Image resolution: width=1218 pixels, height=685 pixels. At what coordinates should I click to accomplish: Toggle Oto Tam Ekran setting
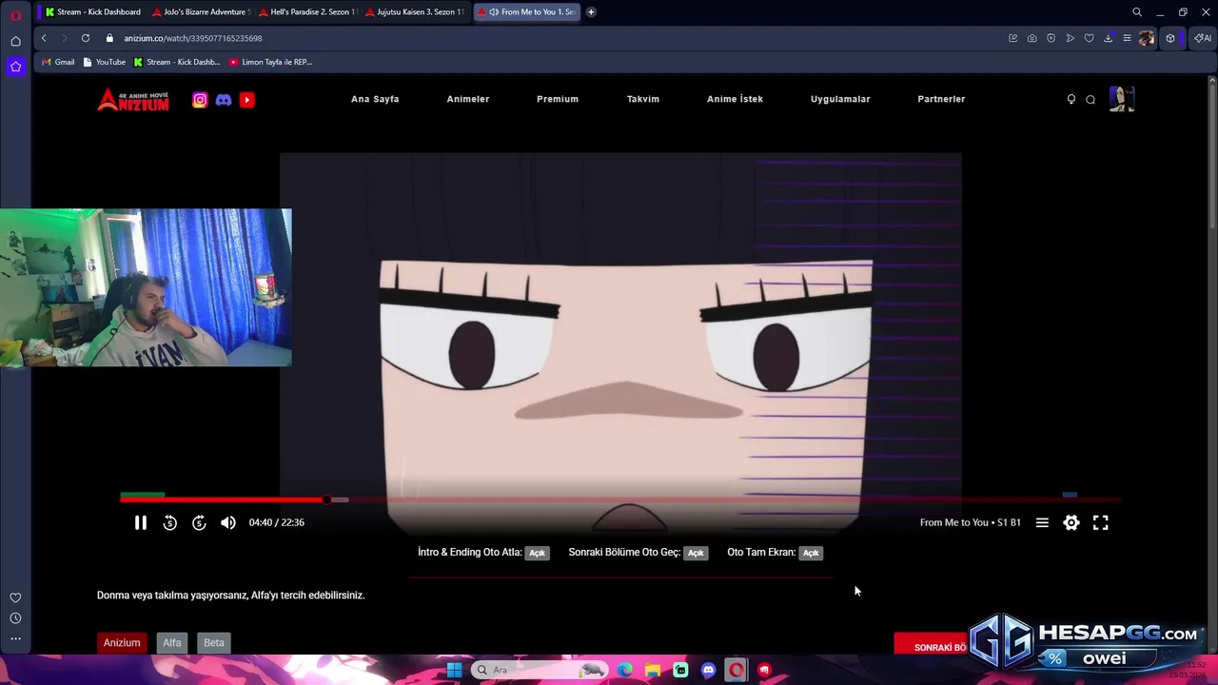tap(811, 553)
